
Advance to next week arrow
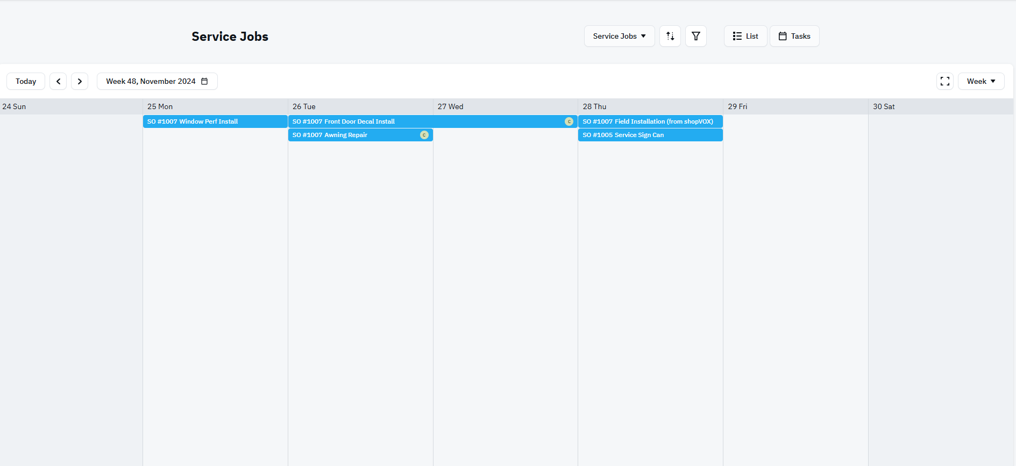click(x=80, y=81)
